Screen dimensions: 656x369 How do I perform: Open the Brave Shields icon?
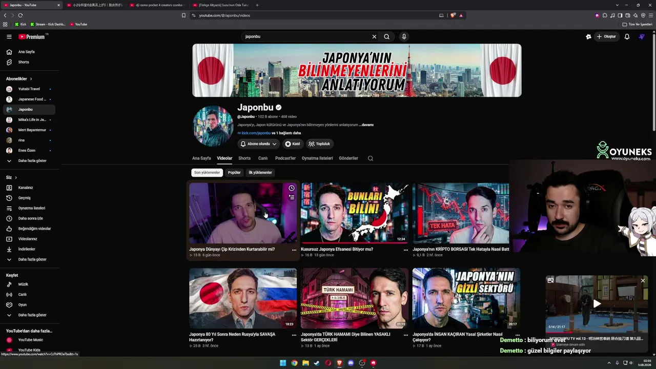click(453, 15)
